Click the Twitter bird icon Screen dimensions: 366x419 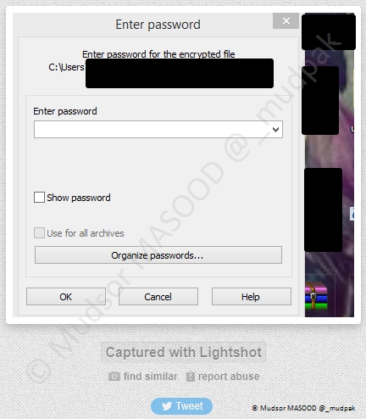click(167, 406)
